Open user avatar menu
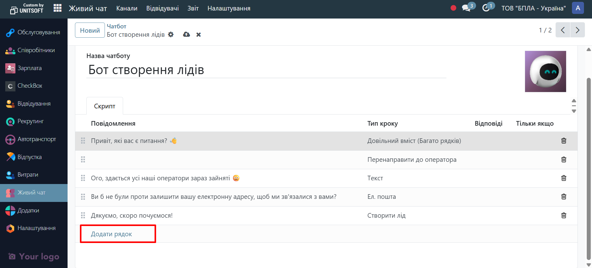The height and width of the screenshot is (268, 592). (578, 8)
